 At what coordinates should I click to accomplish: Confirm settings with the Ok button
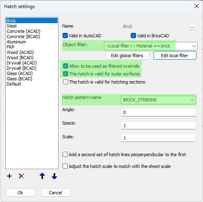pyautogui.click(x=20, y=193)
